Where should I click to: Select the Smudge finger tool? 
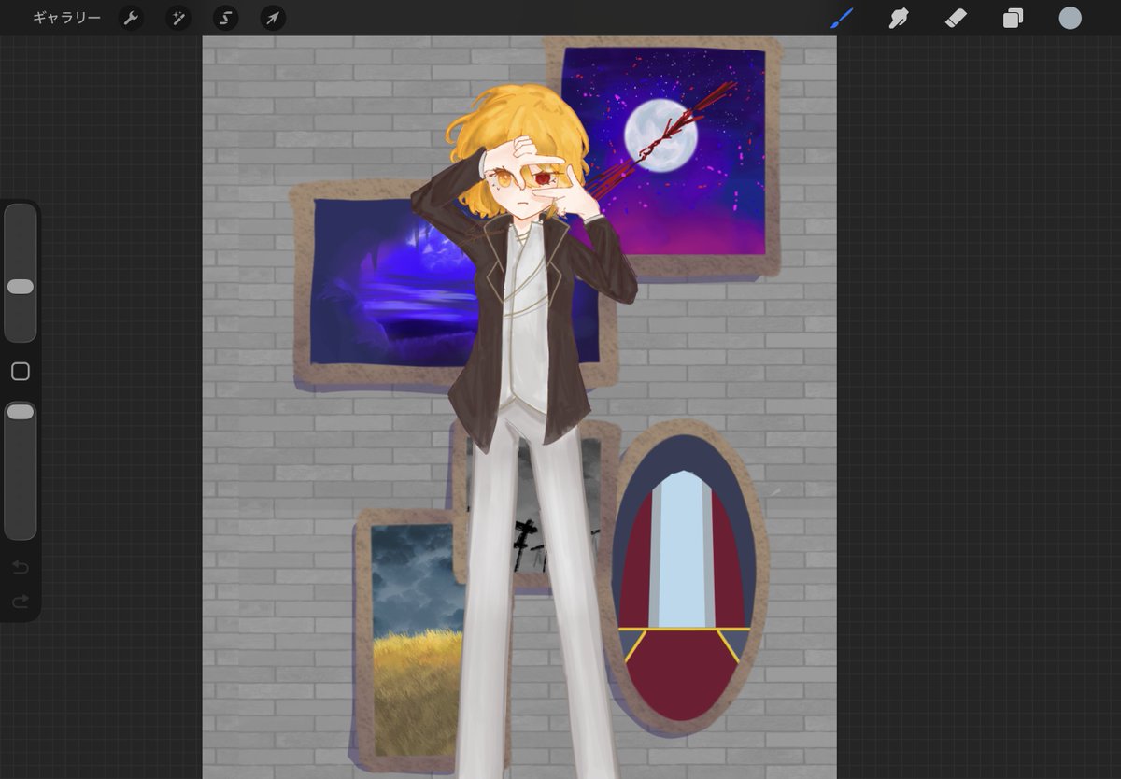(899, 18)
